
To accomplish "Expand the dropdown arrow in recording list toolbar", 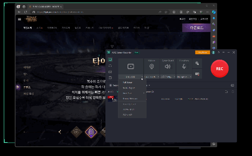I will pos(149,85).
